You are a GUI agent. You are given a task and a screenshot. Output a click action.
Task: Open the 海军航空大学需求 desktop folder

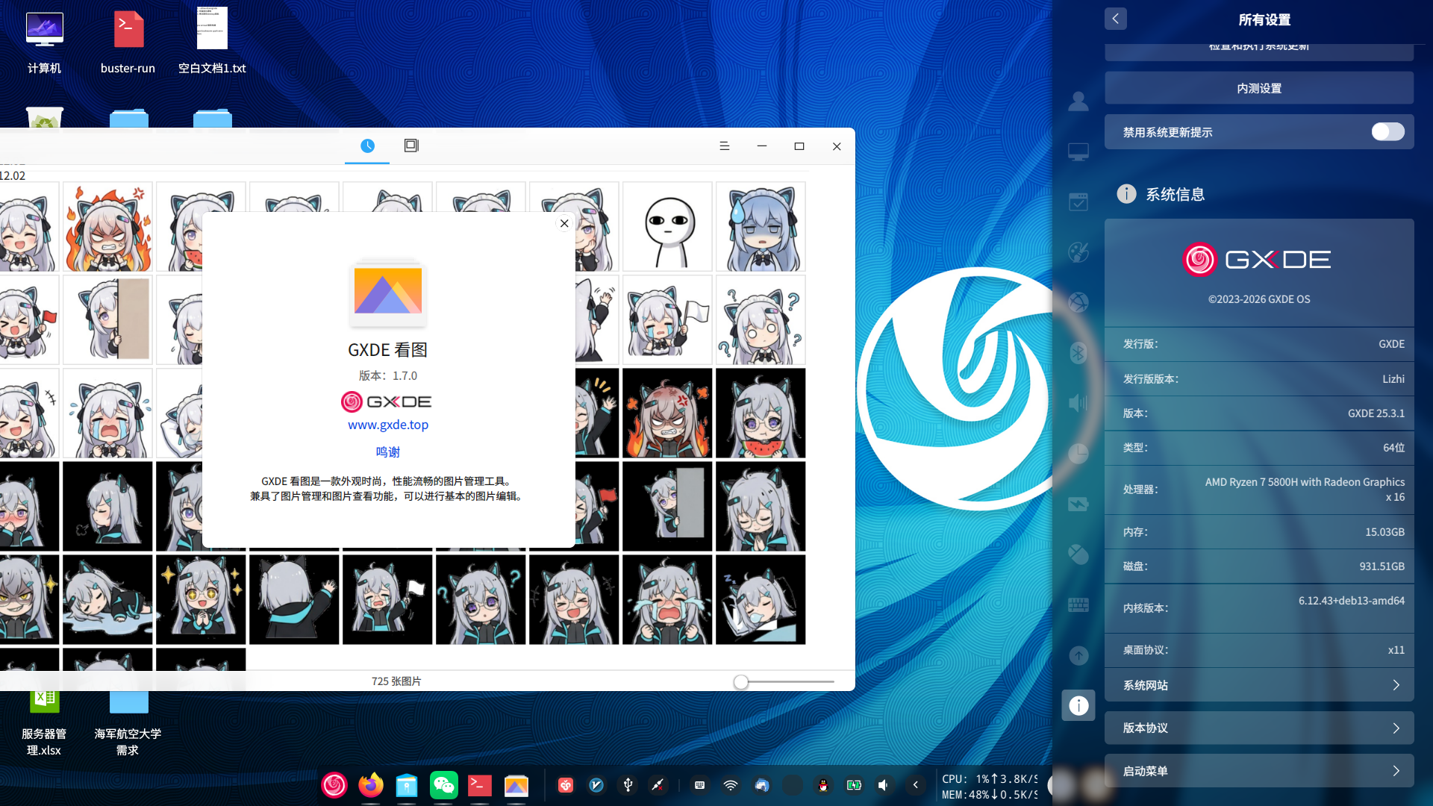tap(128, 724)
